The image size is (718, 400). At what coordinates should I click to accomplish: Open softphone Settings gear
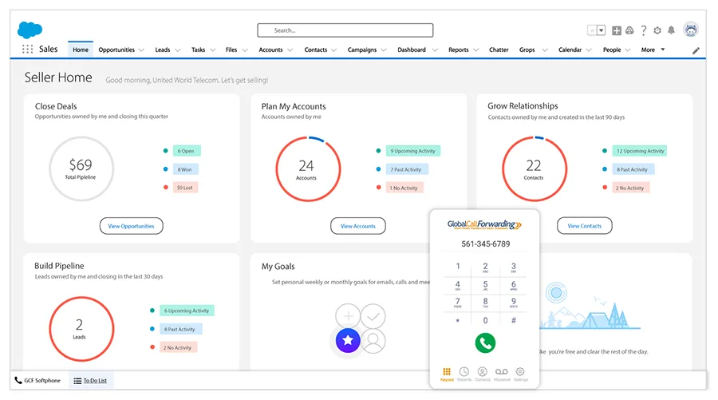pyautogui.click(x=521, y=373)
